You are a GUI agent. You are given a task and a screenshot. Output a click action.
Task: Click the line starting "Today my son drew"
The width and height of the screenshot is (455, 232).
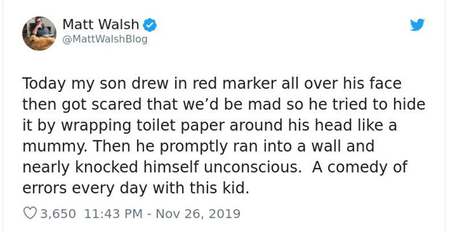pos(212,84)
